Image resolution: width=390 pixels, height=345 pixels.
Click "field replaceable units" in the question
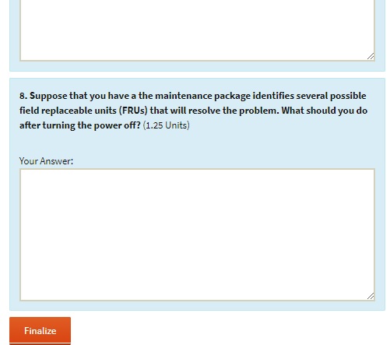tap(68, 111)
